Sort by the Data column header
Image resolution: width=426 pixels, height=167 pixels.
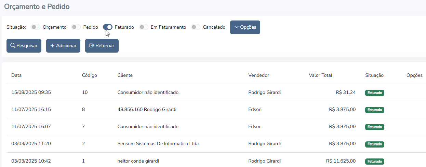(x=16, y=75)
